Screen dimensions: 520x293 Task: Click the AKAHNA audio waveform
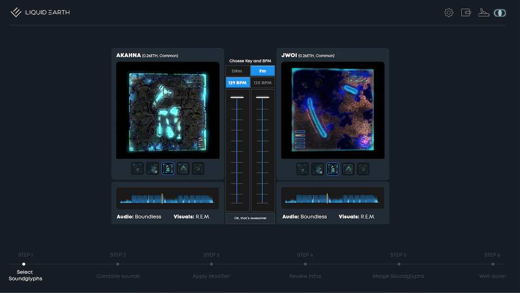168,198
